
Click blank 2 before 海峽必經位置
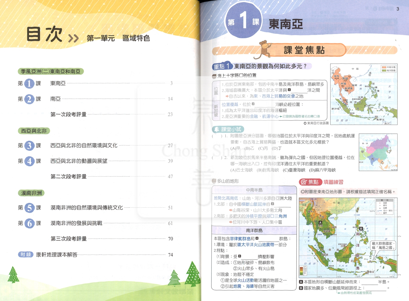(x=265, y=104)
